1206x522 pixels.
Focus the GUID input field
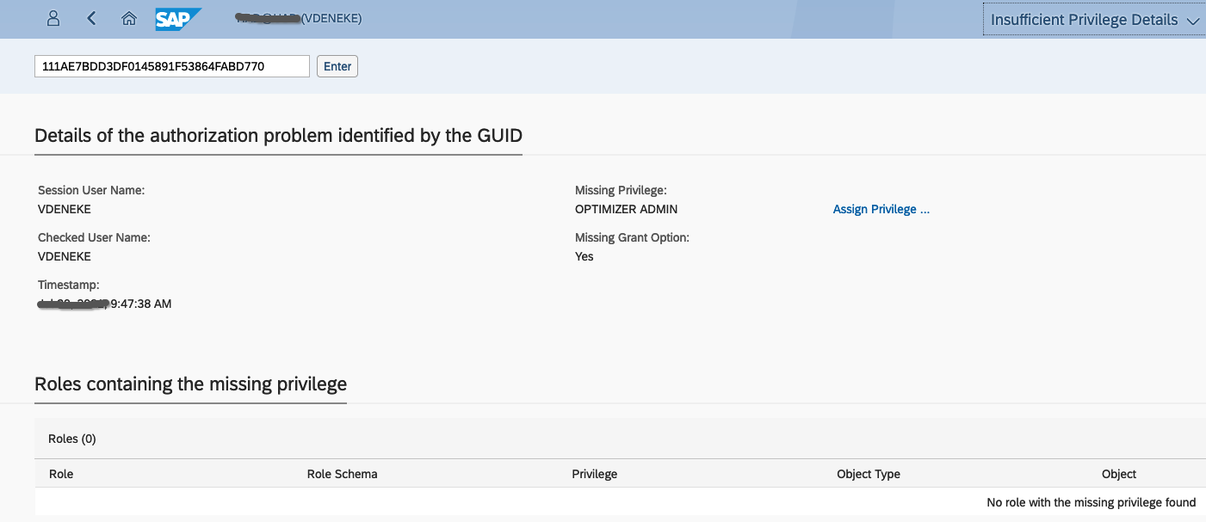(x=172, y=66)
